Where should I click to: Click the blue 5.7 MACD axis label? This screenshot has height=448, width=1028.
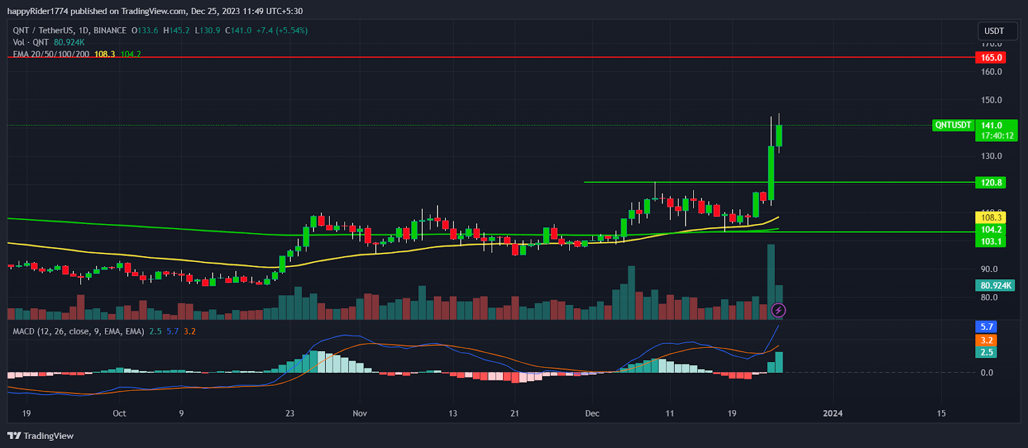(986, 327)
